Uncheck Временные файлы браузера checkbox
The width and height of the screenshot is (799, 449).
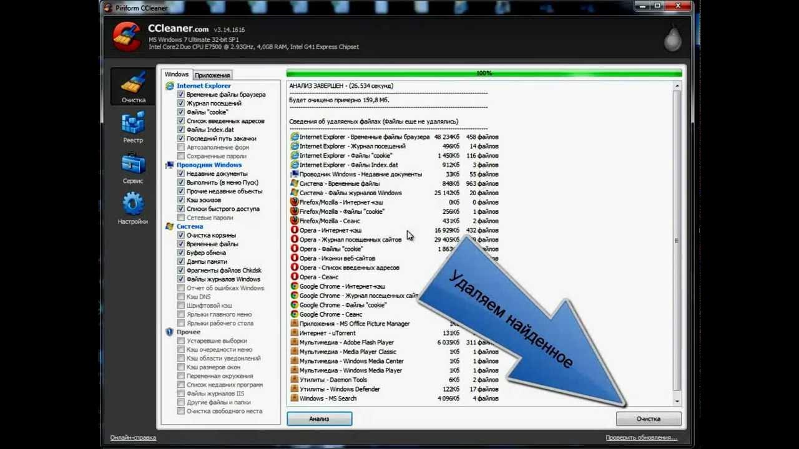[181, 95]
